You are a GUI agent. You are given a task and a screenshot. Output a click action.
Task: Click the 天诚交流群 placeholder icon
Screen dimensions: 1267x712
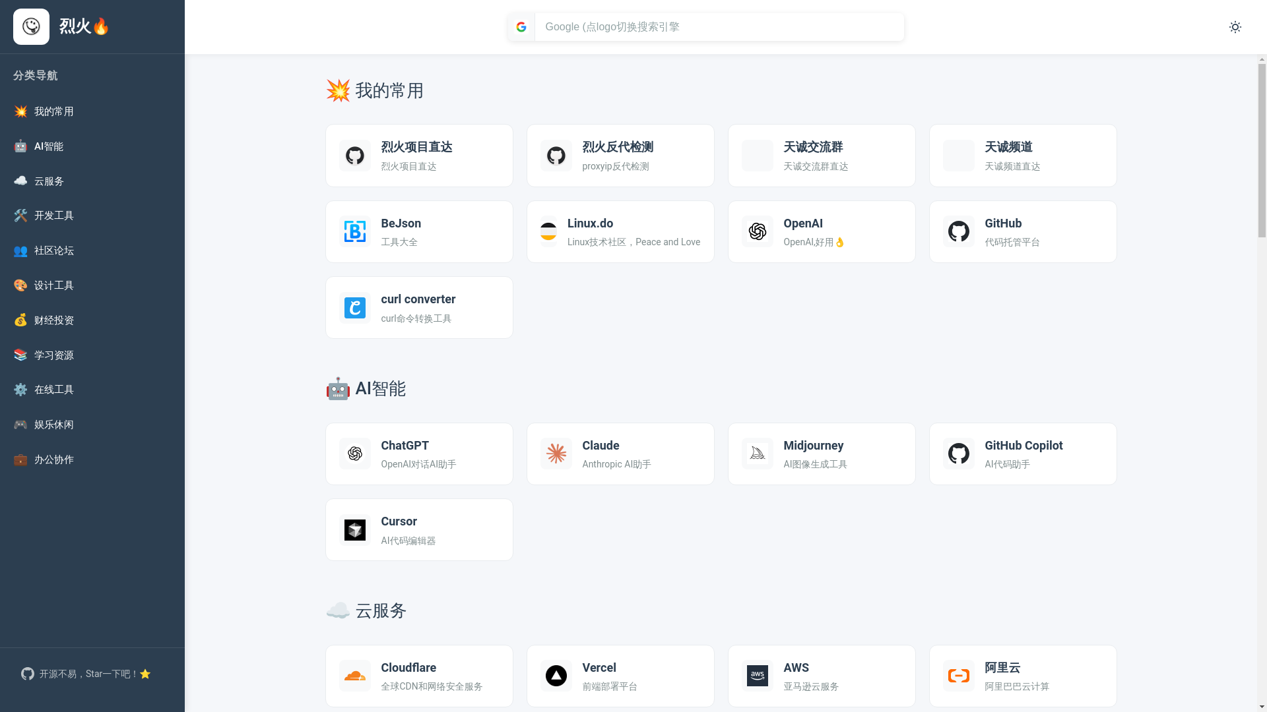pos(758,156)
